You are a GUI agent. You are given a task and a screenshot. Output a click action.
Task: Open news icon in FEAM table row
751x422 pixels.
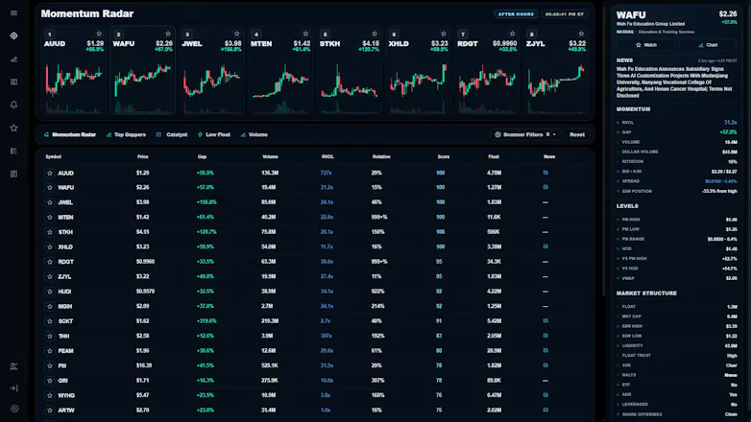click(x=545, y=350)
